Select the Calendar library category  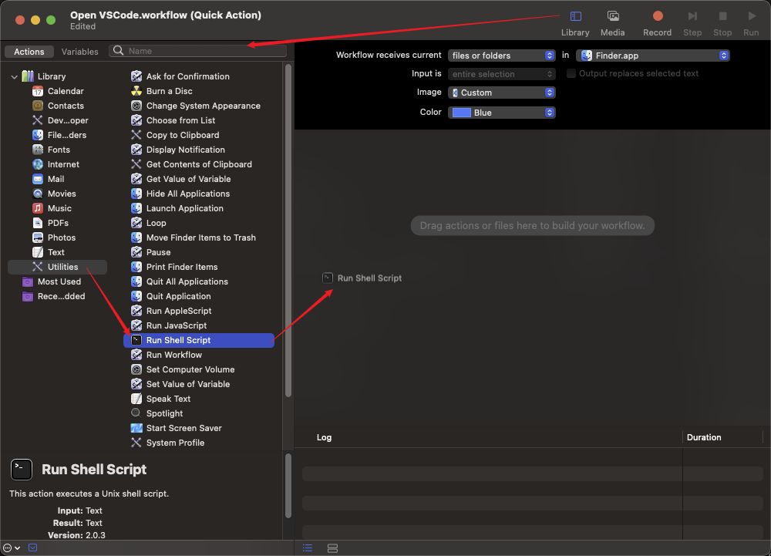pos(66,91)
